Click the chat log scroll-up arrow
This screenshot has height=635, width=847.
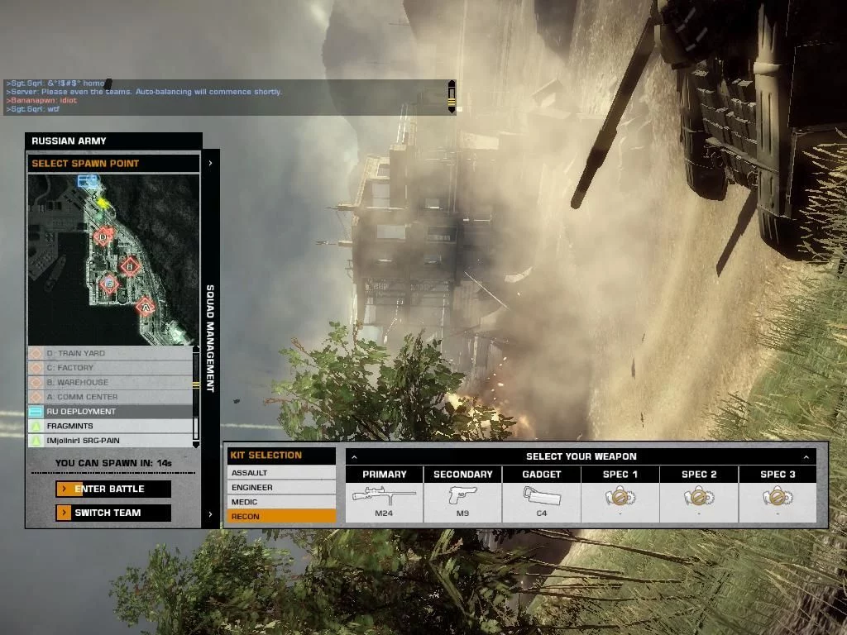[x=452, y=84]
